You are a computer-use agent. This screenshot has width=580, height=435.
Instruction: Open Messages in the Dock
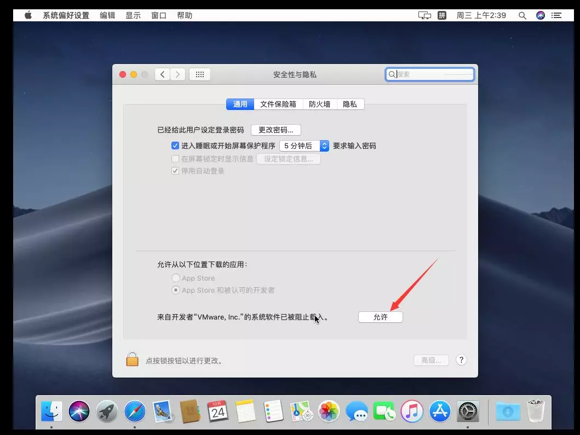[357, 411]
